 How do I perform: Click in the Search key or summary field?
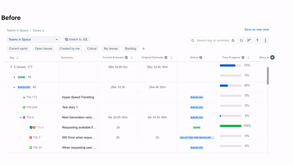(213, 40)
